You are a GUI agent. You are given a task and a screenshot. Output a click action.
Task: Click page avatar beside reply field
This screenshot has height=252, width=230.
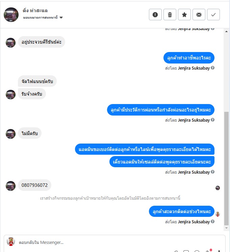pyautogui.click(x=11, y=242)
